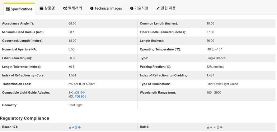
Task: Click the Type value Single Branch
Action: (x=216, y=58)
